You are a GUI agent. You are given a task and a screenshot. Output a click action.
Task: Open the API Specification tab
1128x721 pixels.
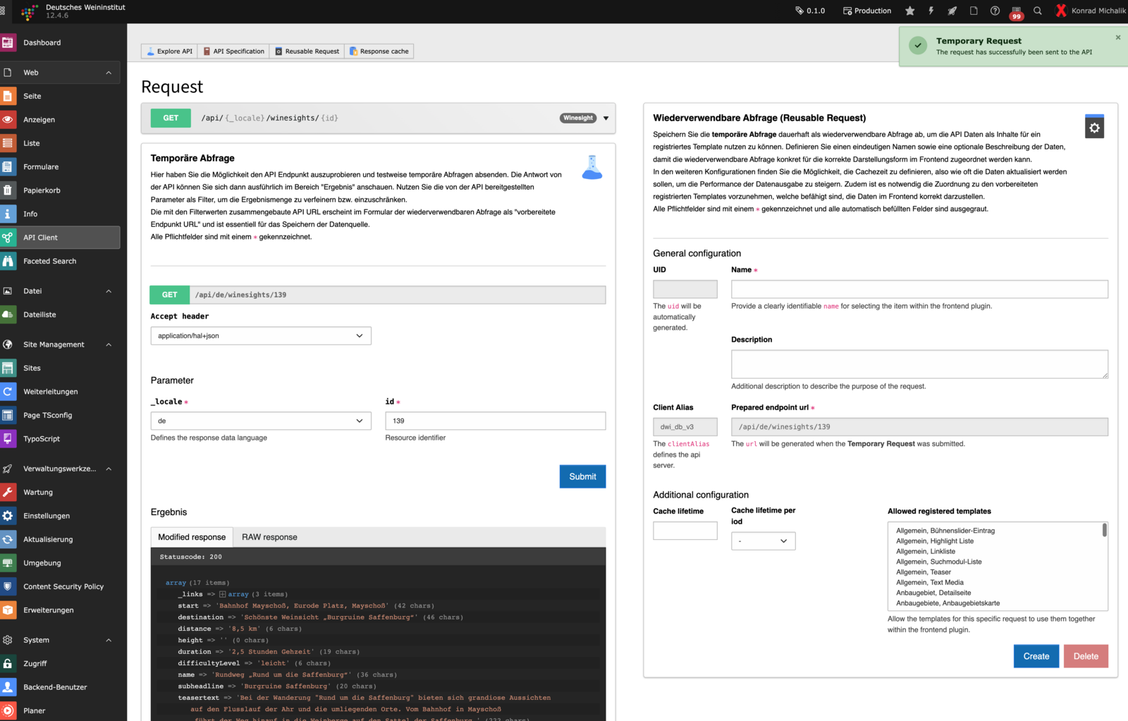233,51
